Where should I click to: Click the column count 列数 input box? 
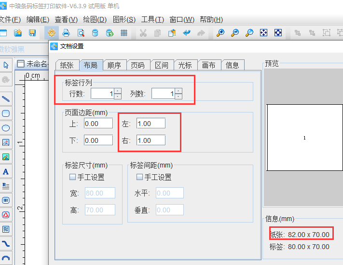[164, 94]
